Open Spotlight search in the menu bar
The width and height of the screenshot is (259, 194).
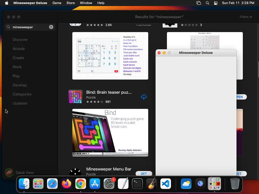[x=207, y=3]
